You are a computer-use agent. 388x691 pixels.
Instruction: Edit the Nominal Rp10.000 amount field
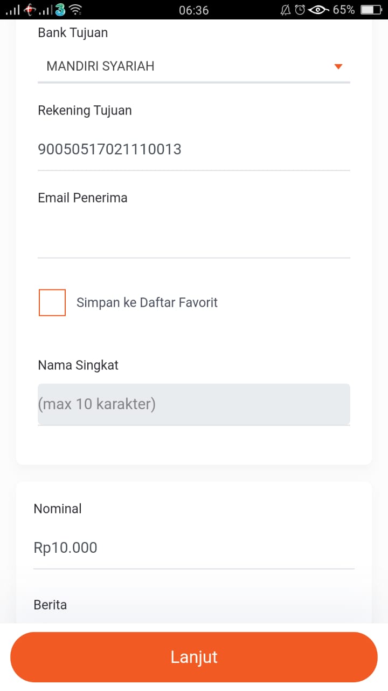click(x=193, y=547)
